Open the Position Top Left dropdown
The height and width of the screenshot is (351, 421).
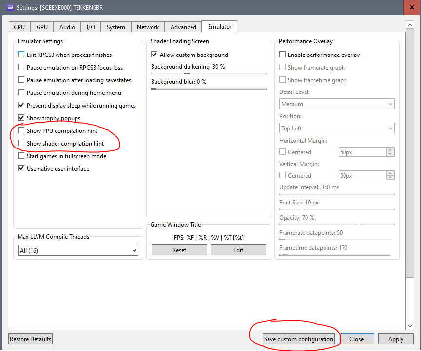click(x=337, y=129)
